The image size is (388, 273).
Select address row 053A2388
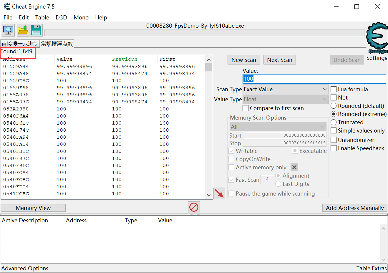click(103, 109)
